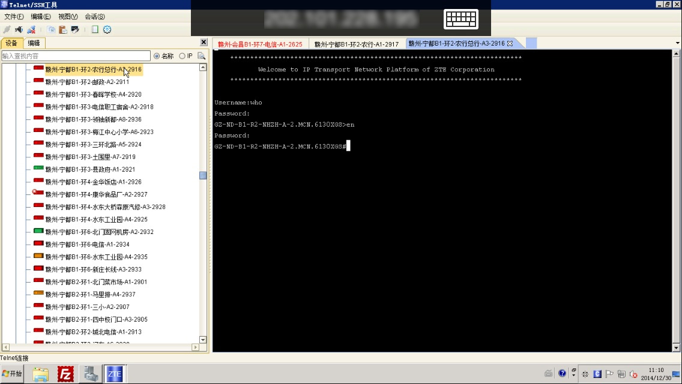The image size is (682, 384).
Task: Click the 输入查找内容 search field
Action: click(x=76, y=56)
